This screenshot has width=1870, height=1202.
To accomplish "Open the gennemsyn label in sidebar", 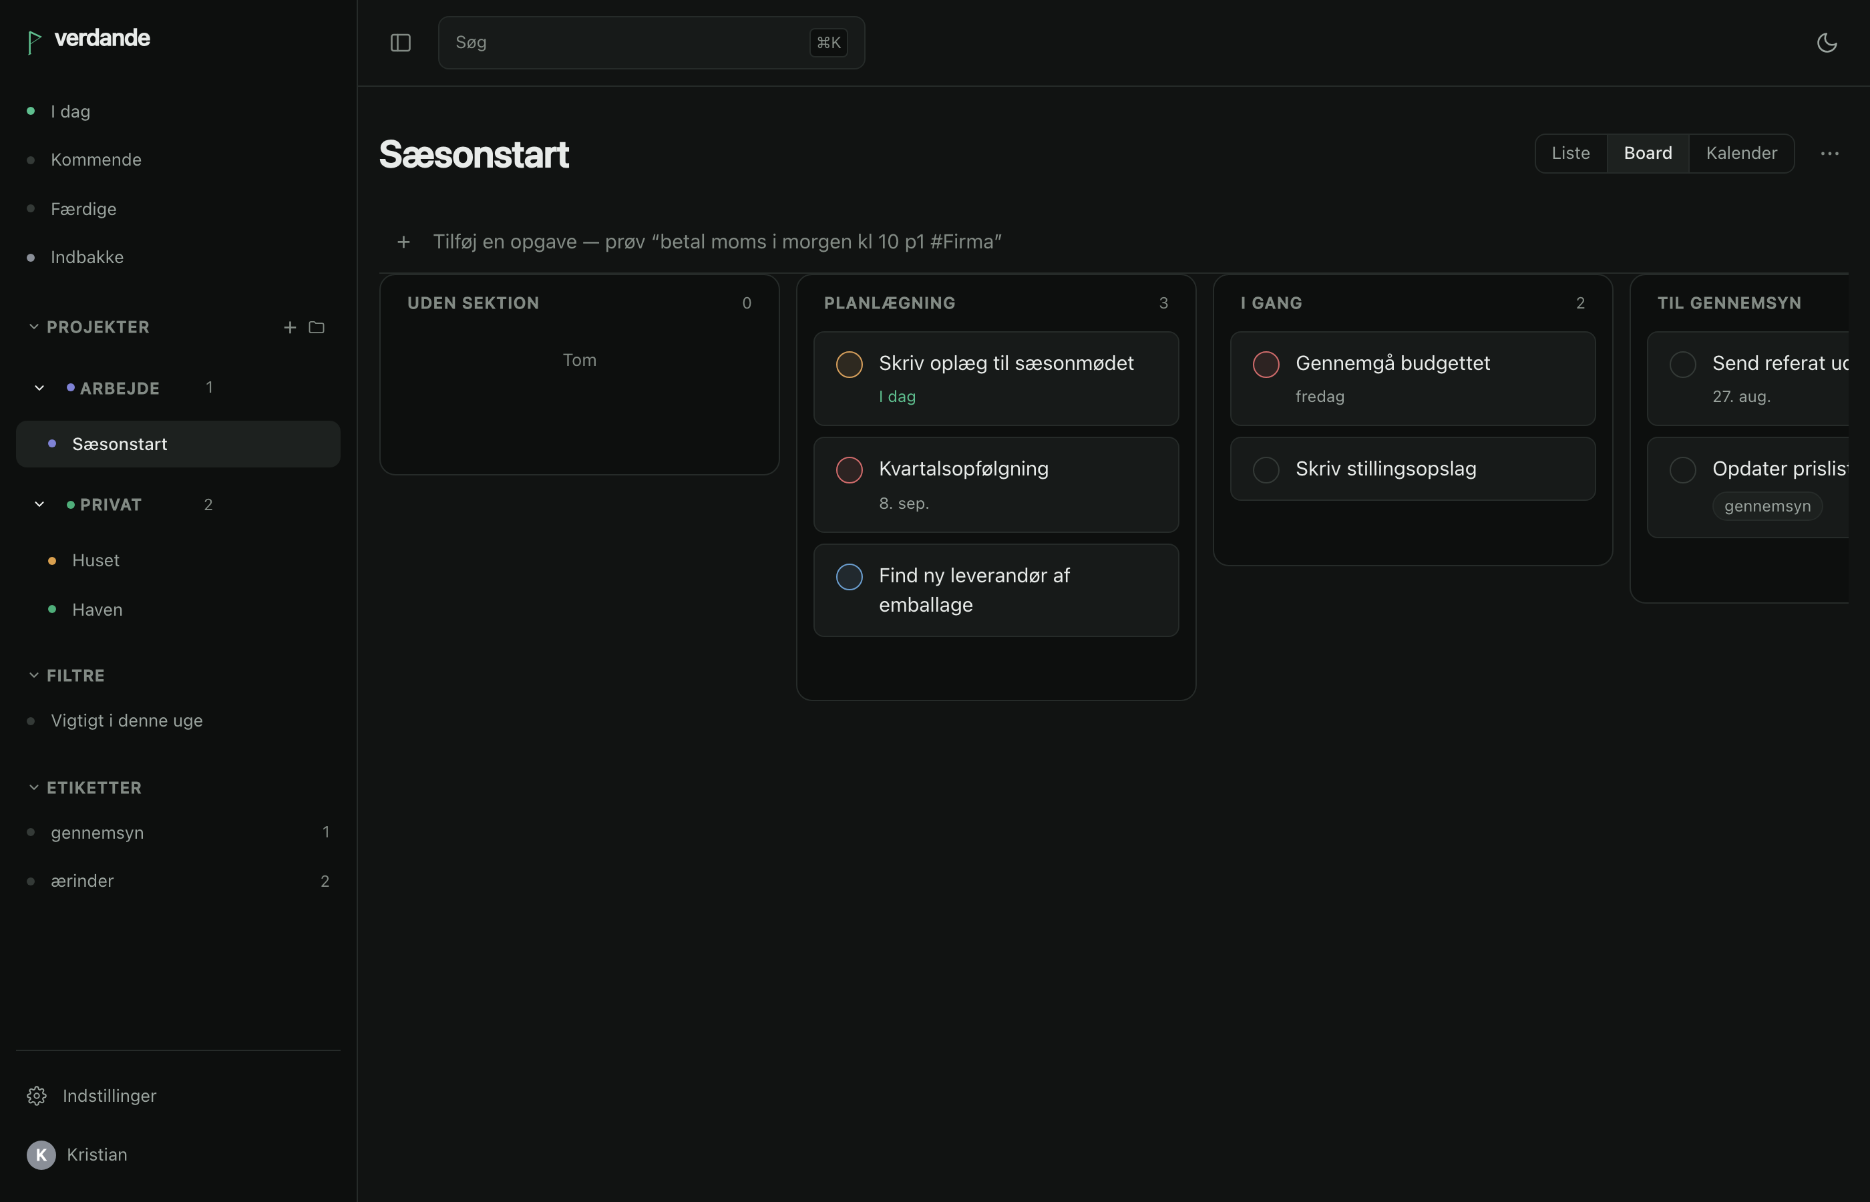I will point(178,833).
